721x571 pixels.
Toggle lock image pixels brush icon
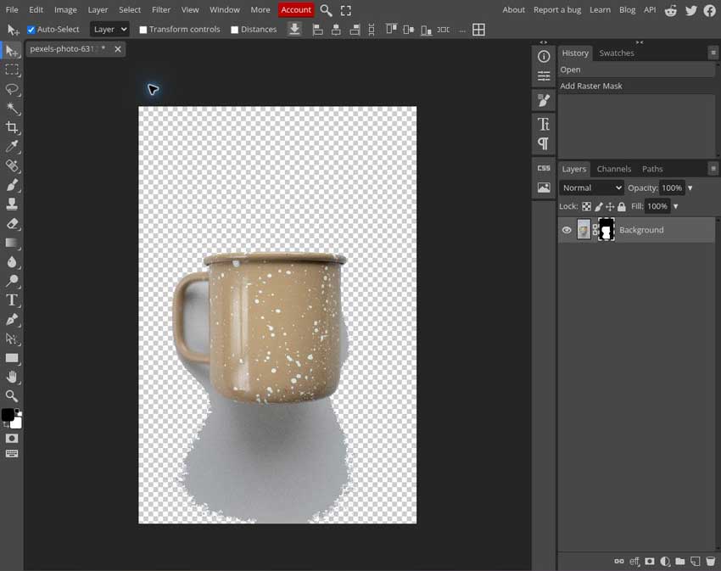(x=598, y=206)
